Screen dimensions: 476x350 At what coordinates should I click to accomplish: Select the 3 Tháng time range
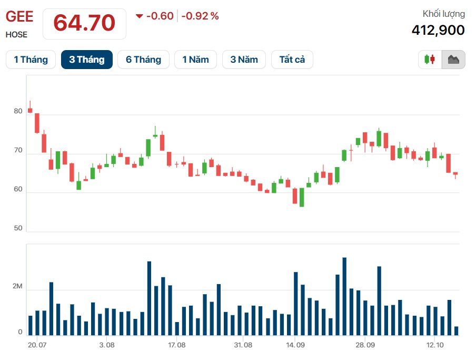(x=87, y=60)
